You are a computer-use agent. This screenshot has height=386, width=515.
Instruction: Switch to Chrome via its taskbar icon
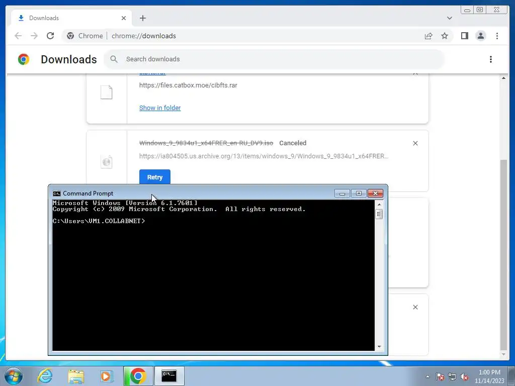[138, 376]
